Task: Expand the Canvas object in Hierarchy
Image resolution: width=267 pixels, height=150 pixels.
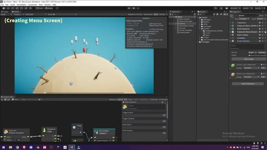Action: tap(176, 28)
